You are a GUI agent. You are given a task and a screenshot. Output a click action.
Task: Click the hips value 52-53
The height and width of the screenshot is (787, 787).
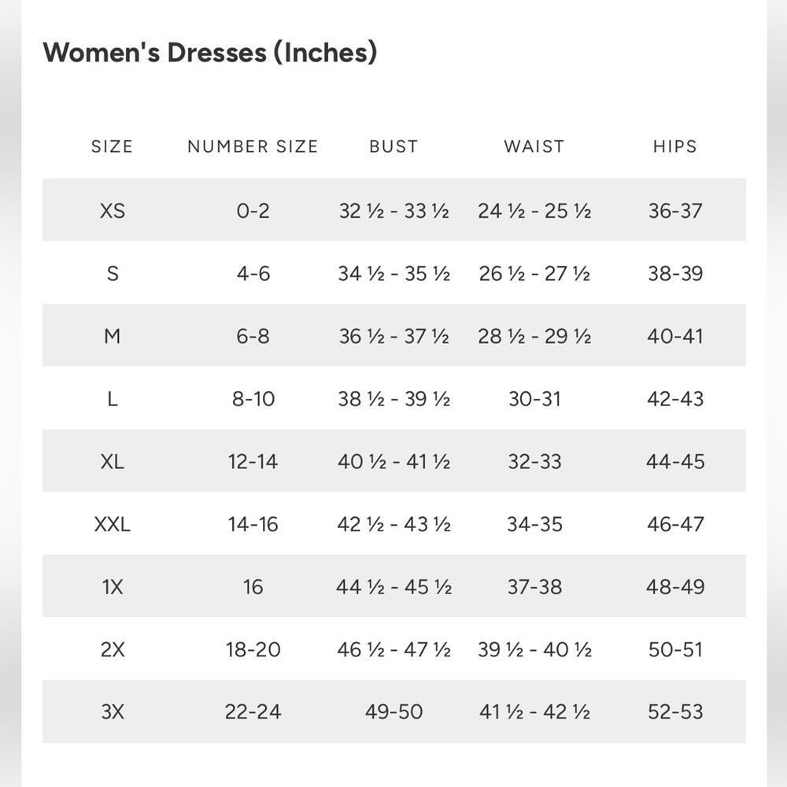coord(675,712)
